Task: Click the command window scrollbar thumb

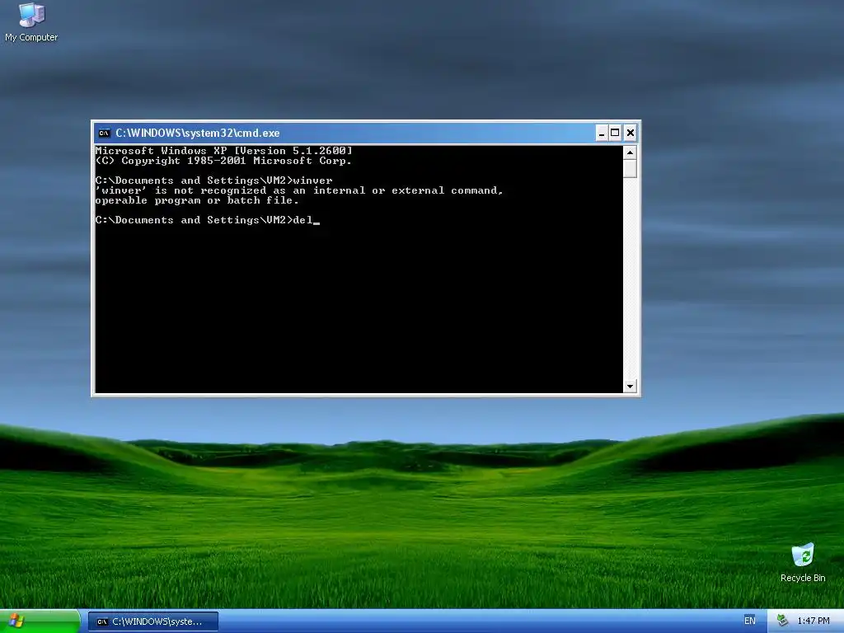Action: tap(630, 168)
